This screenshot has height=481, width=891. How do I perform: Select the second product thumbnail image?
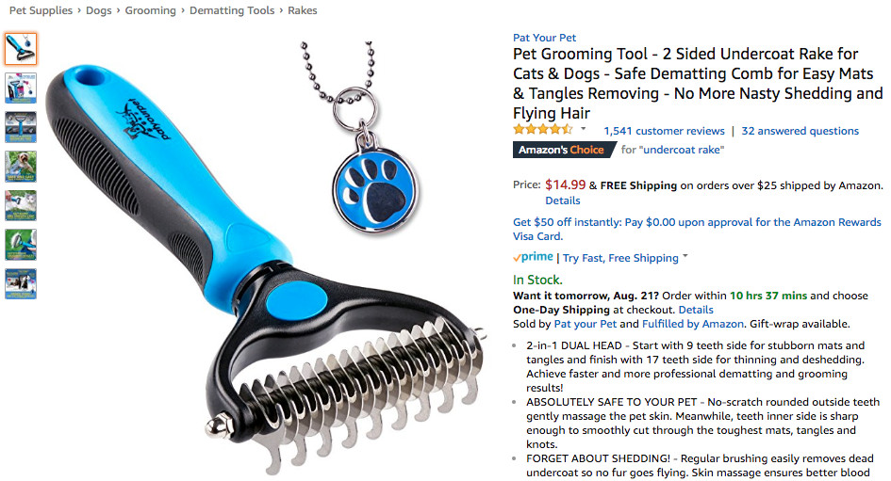click(x=21, y=88)
